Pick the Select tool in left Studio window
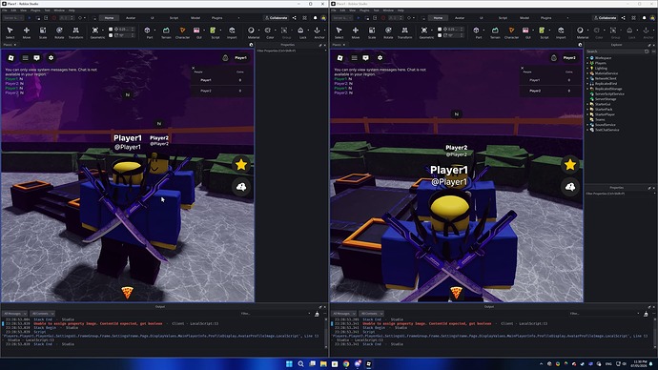Screen dimensions: 658x370 (x=10, y=32)
